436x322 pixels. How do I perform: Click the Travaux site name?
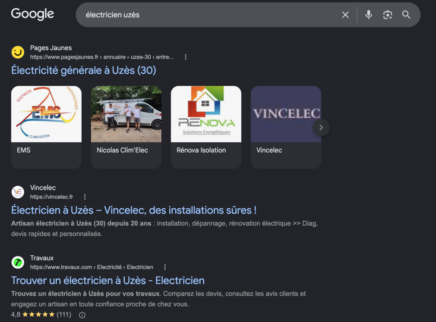[x=42, y=258]
